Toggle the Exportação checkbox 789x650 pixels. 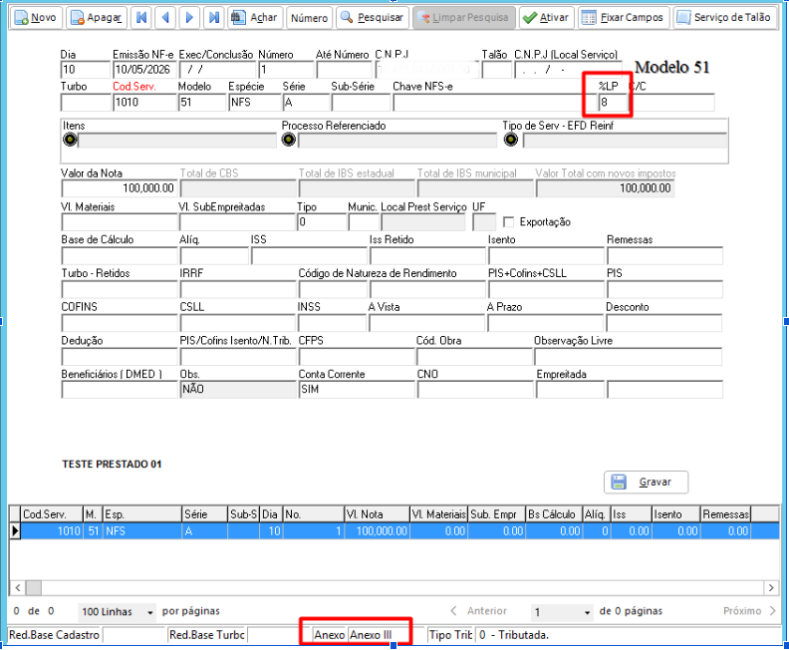click(x=509, y=221)
